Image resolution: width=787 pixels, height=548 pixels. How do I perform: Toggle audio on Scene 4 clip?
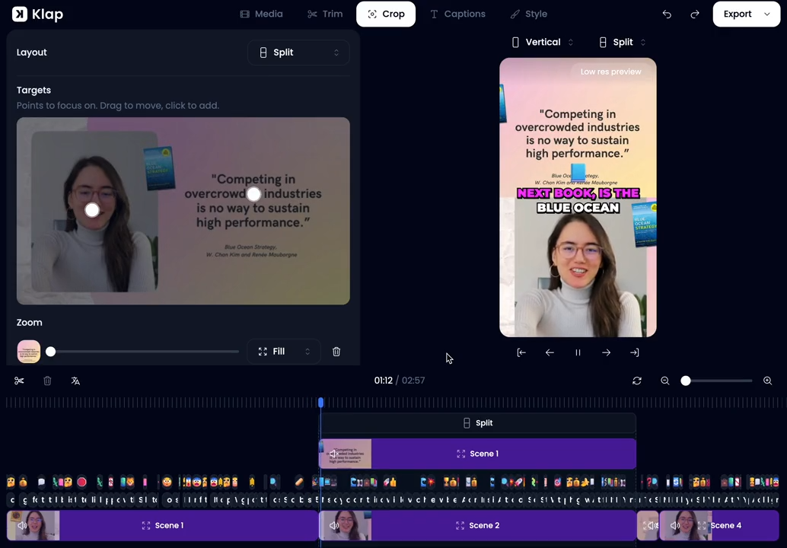[x=675, y=525]
